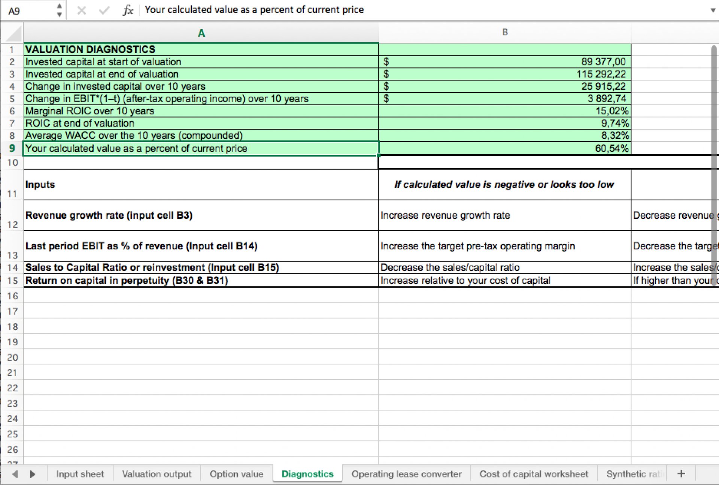Select the Diagnostics sheet tab

click(x=307, y=474)
